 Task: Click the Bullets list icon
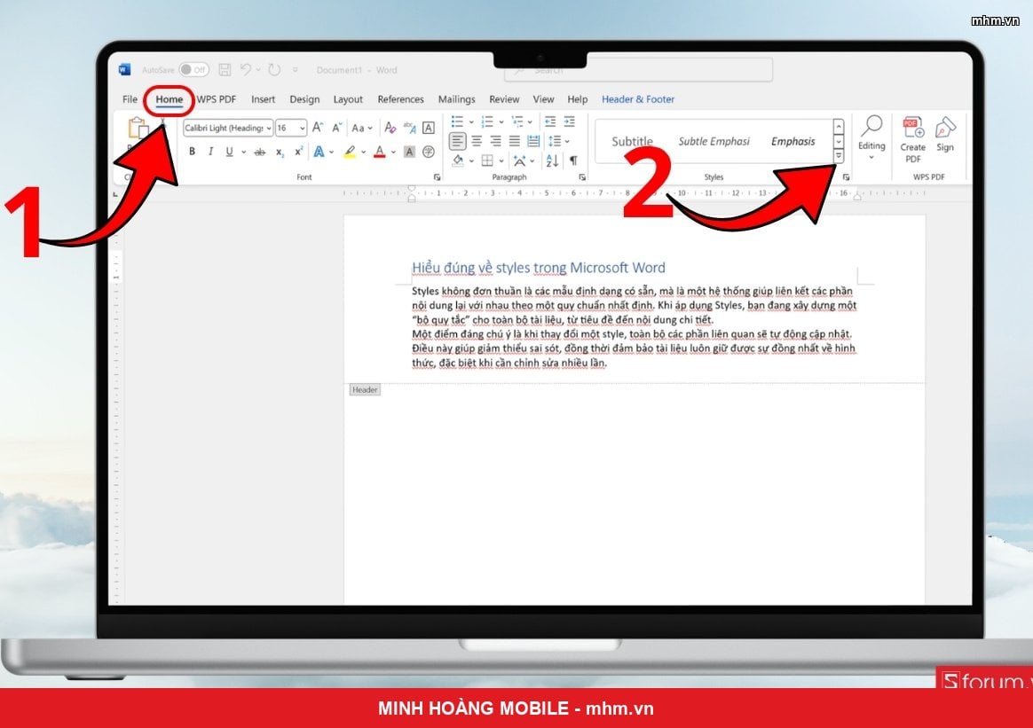click(457, 121)
